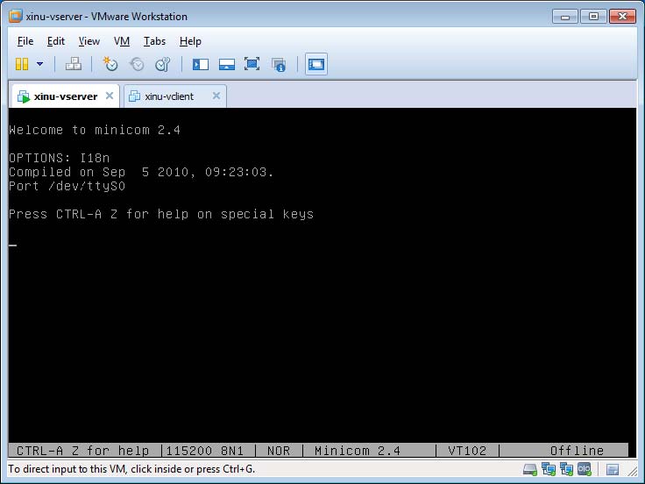Click 'Press CTRL-A Z for help' terminal line
This screenshot has height=484, width=645.
[x=161, y=214]
